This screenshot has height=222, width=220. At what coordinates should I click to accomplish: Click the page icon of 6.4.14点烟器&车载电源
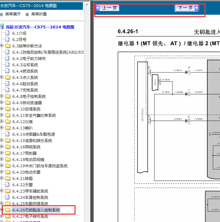coord(7,134)
